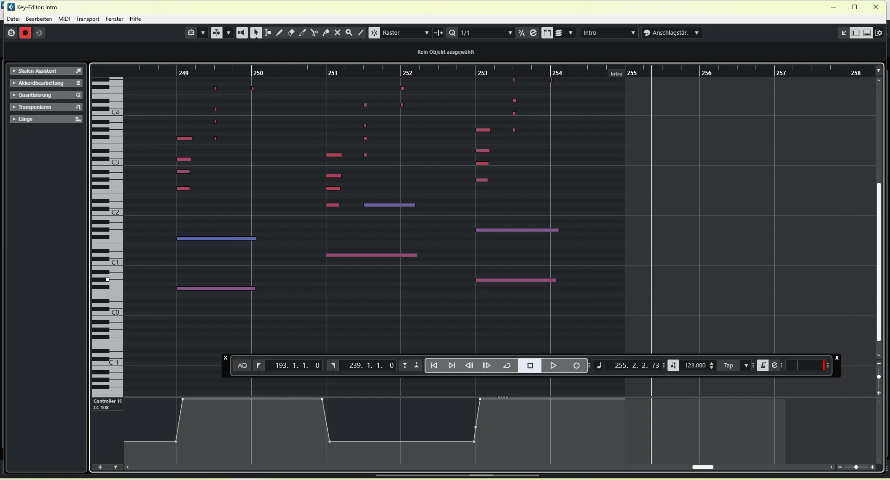Screen dimensions: 890x480
Task: Click the Apply Quantize Q icon
Action: (452, 33)
